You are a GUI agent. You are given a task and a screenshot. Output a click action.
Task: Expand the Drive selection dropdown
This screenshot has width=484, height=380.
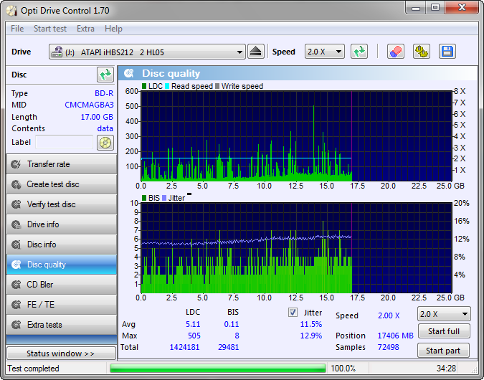click(x=147, y=52)
